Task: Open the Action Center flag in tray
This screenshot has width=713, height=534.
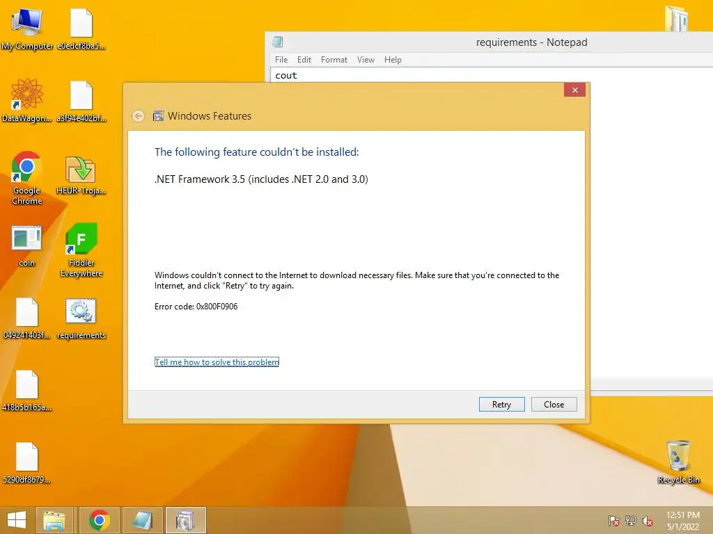Action: click(x=614, y=521)
